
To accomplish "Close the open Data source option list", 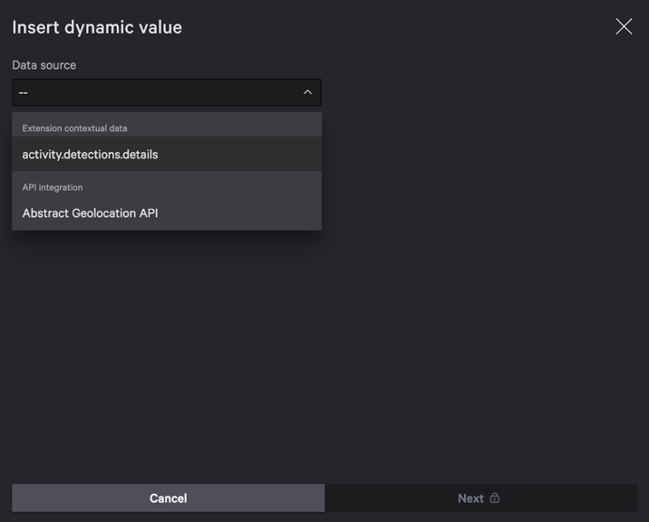I will coord(307,92).
